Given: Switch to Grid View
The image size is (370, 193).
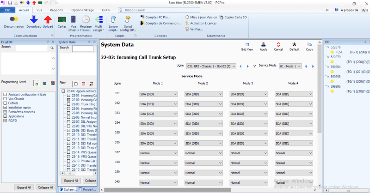Looking at the screenshot, I should [247, 44].
